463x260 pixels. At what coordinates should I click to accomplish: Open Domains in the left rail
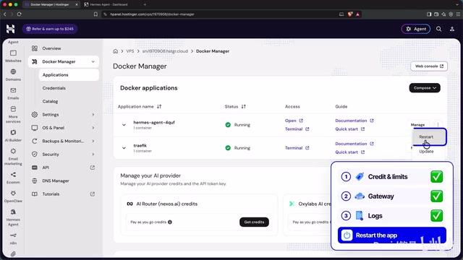coord(13,75)
